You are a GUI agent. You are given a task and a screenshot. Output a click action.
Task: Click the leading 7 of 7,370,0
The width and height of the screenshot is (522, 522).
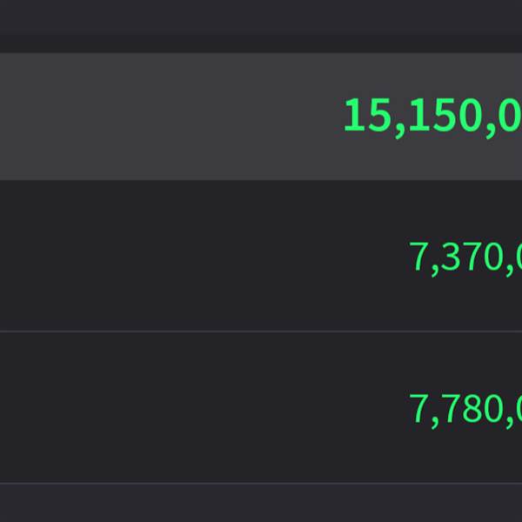coord(418,257)
